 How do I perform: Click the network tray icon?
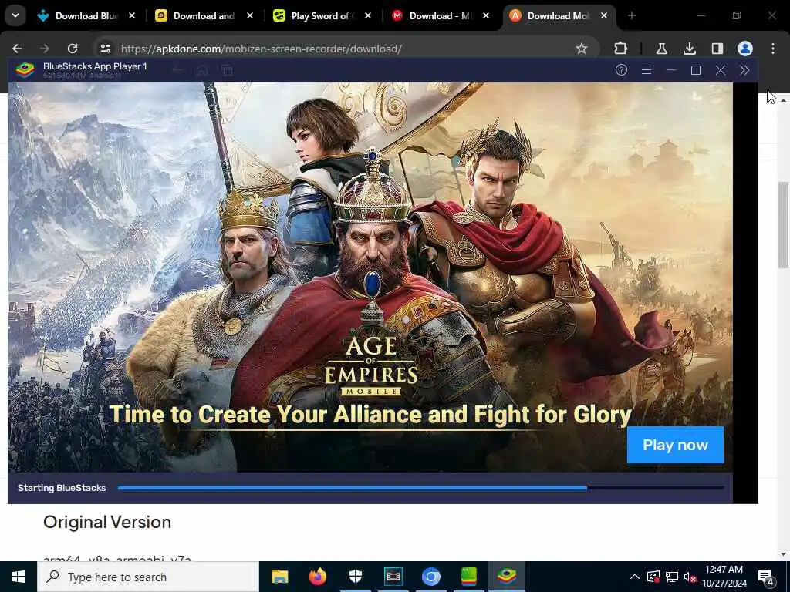pyautogui.click(x=672, y=577)
